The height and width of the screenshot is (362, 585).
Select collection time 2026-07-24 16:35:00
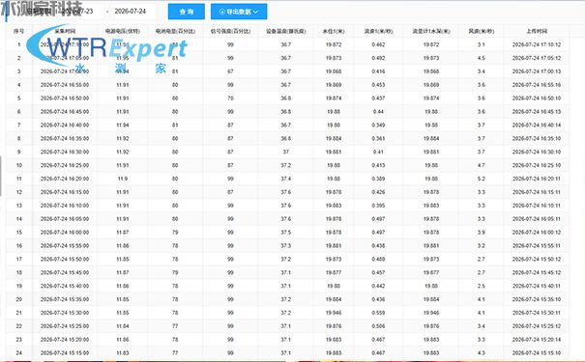pos(65,139)
